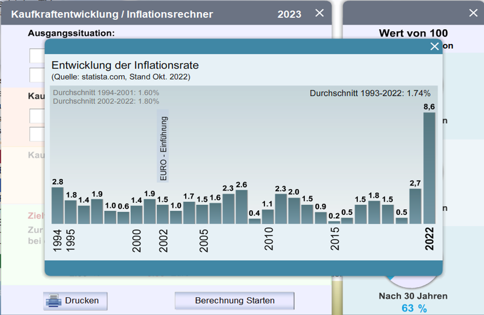Click the year 2023 in title bar
Screen dimensions: 484x315
point(289,14)
